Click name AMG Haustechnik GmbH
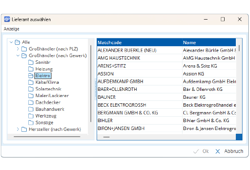Viewport: 250px width, 170px height. (209, 58)
